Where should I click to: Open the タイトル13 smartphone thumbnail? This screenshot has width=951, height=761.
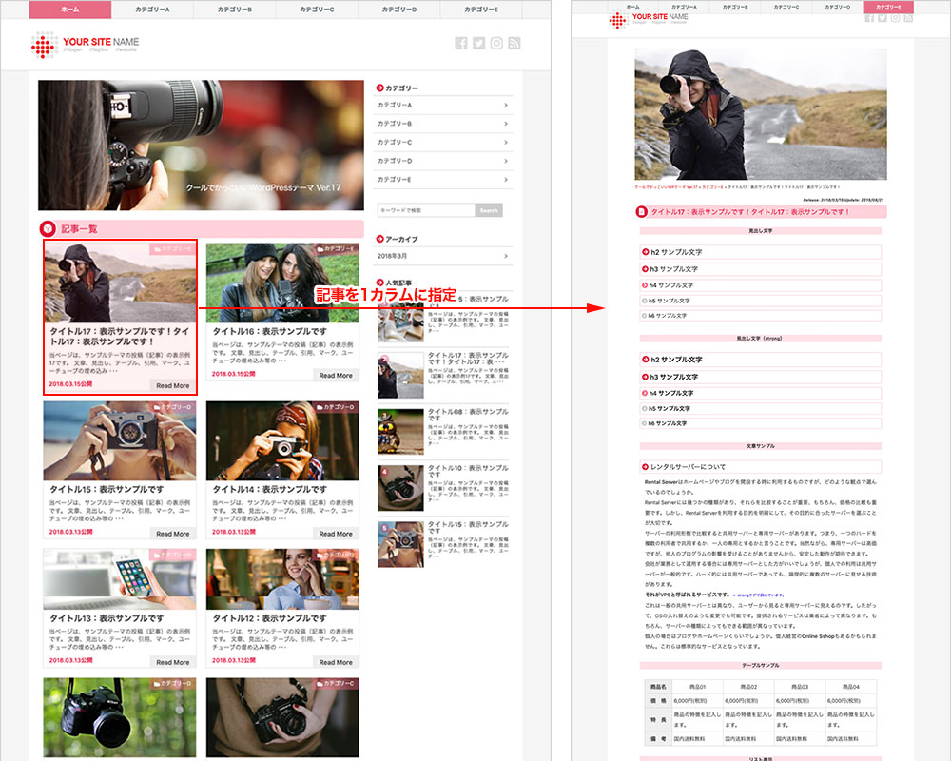tap(120, 579)
